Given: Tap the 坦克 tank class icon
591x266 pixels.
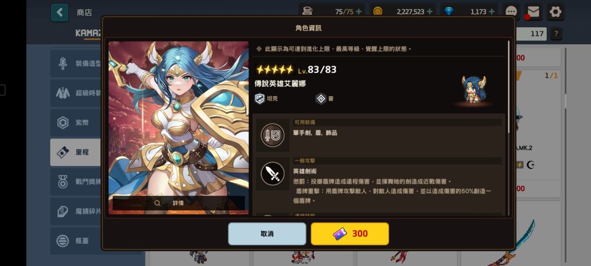Looking at the screenshot, I should point(260,99).
